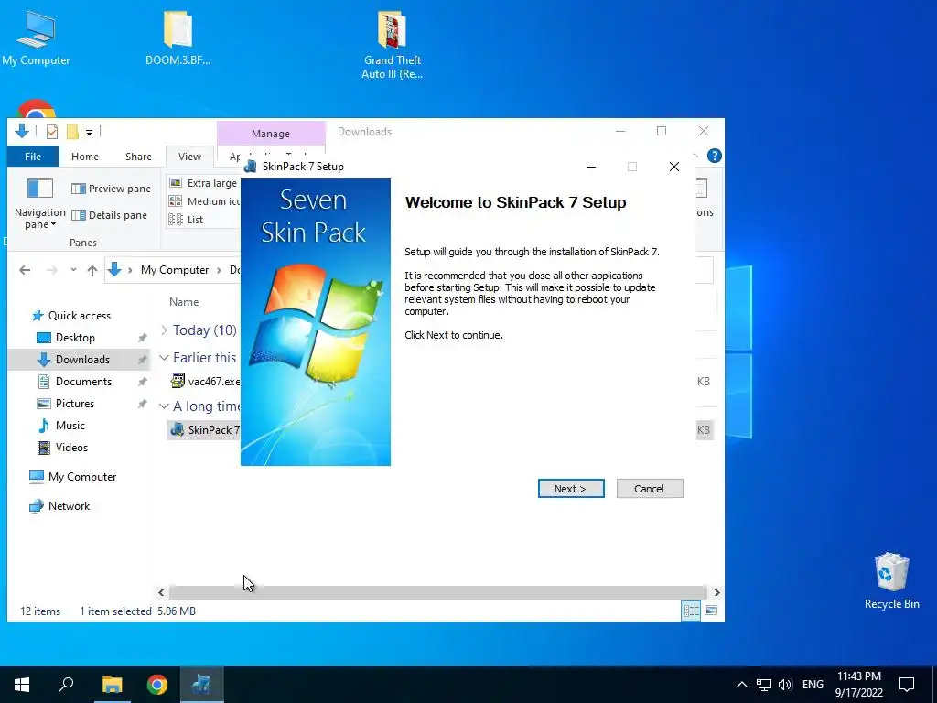Open Pictures in navigation pane
Image resolution: width=937 pixels, height=703 pixels.
coord(75,404)
